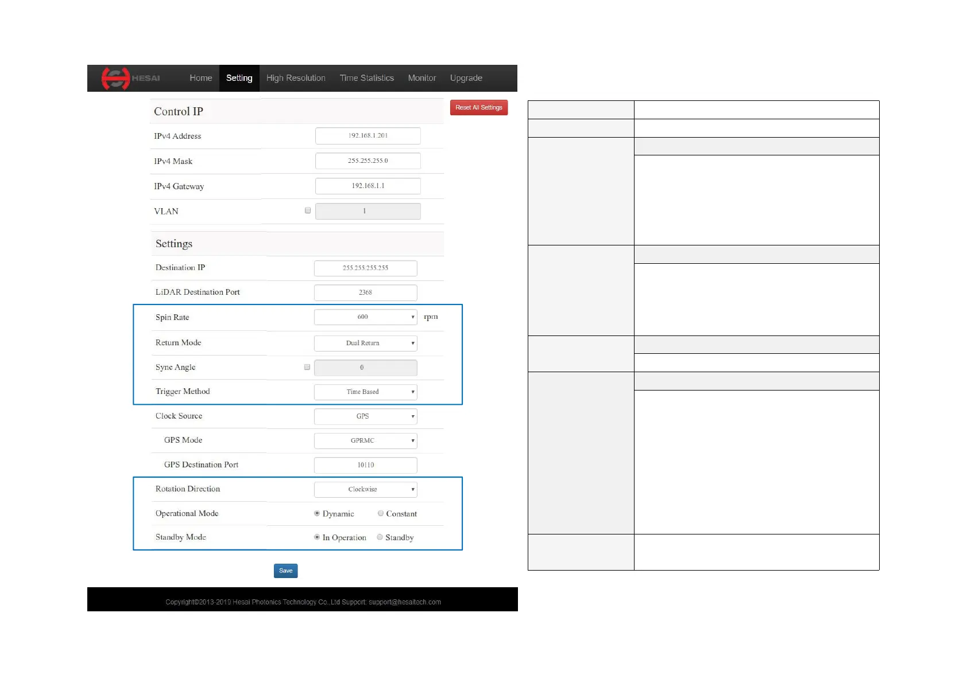This screenshot has width=967, height=683.
Task: Open the GPS Mode dropdown
Action: tap(366, 440)
